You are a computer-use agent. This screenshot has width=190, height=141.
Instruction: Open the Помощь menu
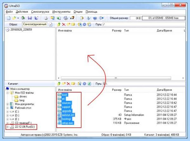[x=92, y=12]
